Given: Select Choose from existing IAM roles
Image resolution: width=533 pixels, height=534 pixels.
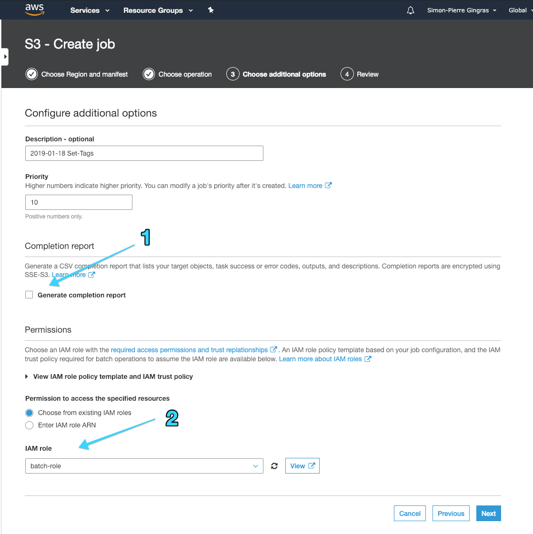Looking at the screenshot, I should click(29, 413).
